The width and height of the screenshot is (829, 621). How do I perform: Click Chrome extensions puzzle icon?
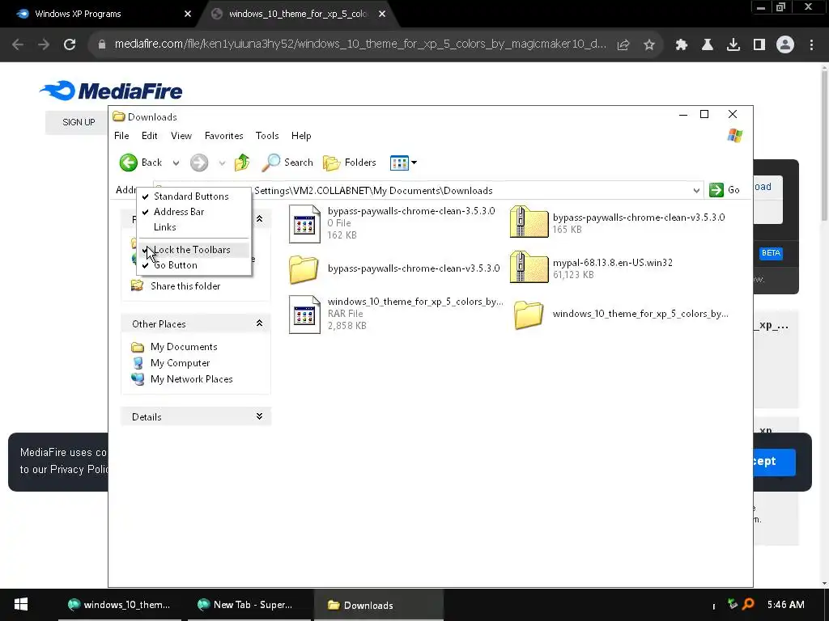pyautogui.click(x=682, y=45)
